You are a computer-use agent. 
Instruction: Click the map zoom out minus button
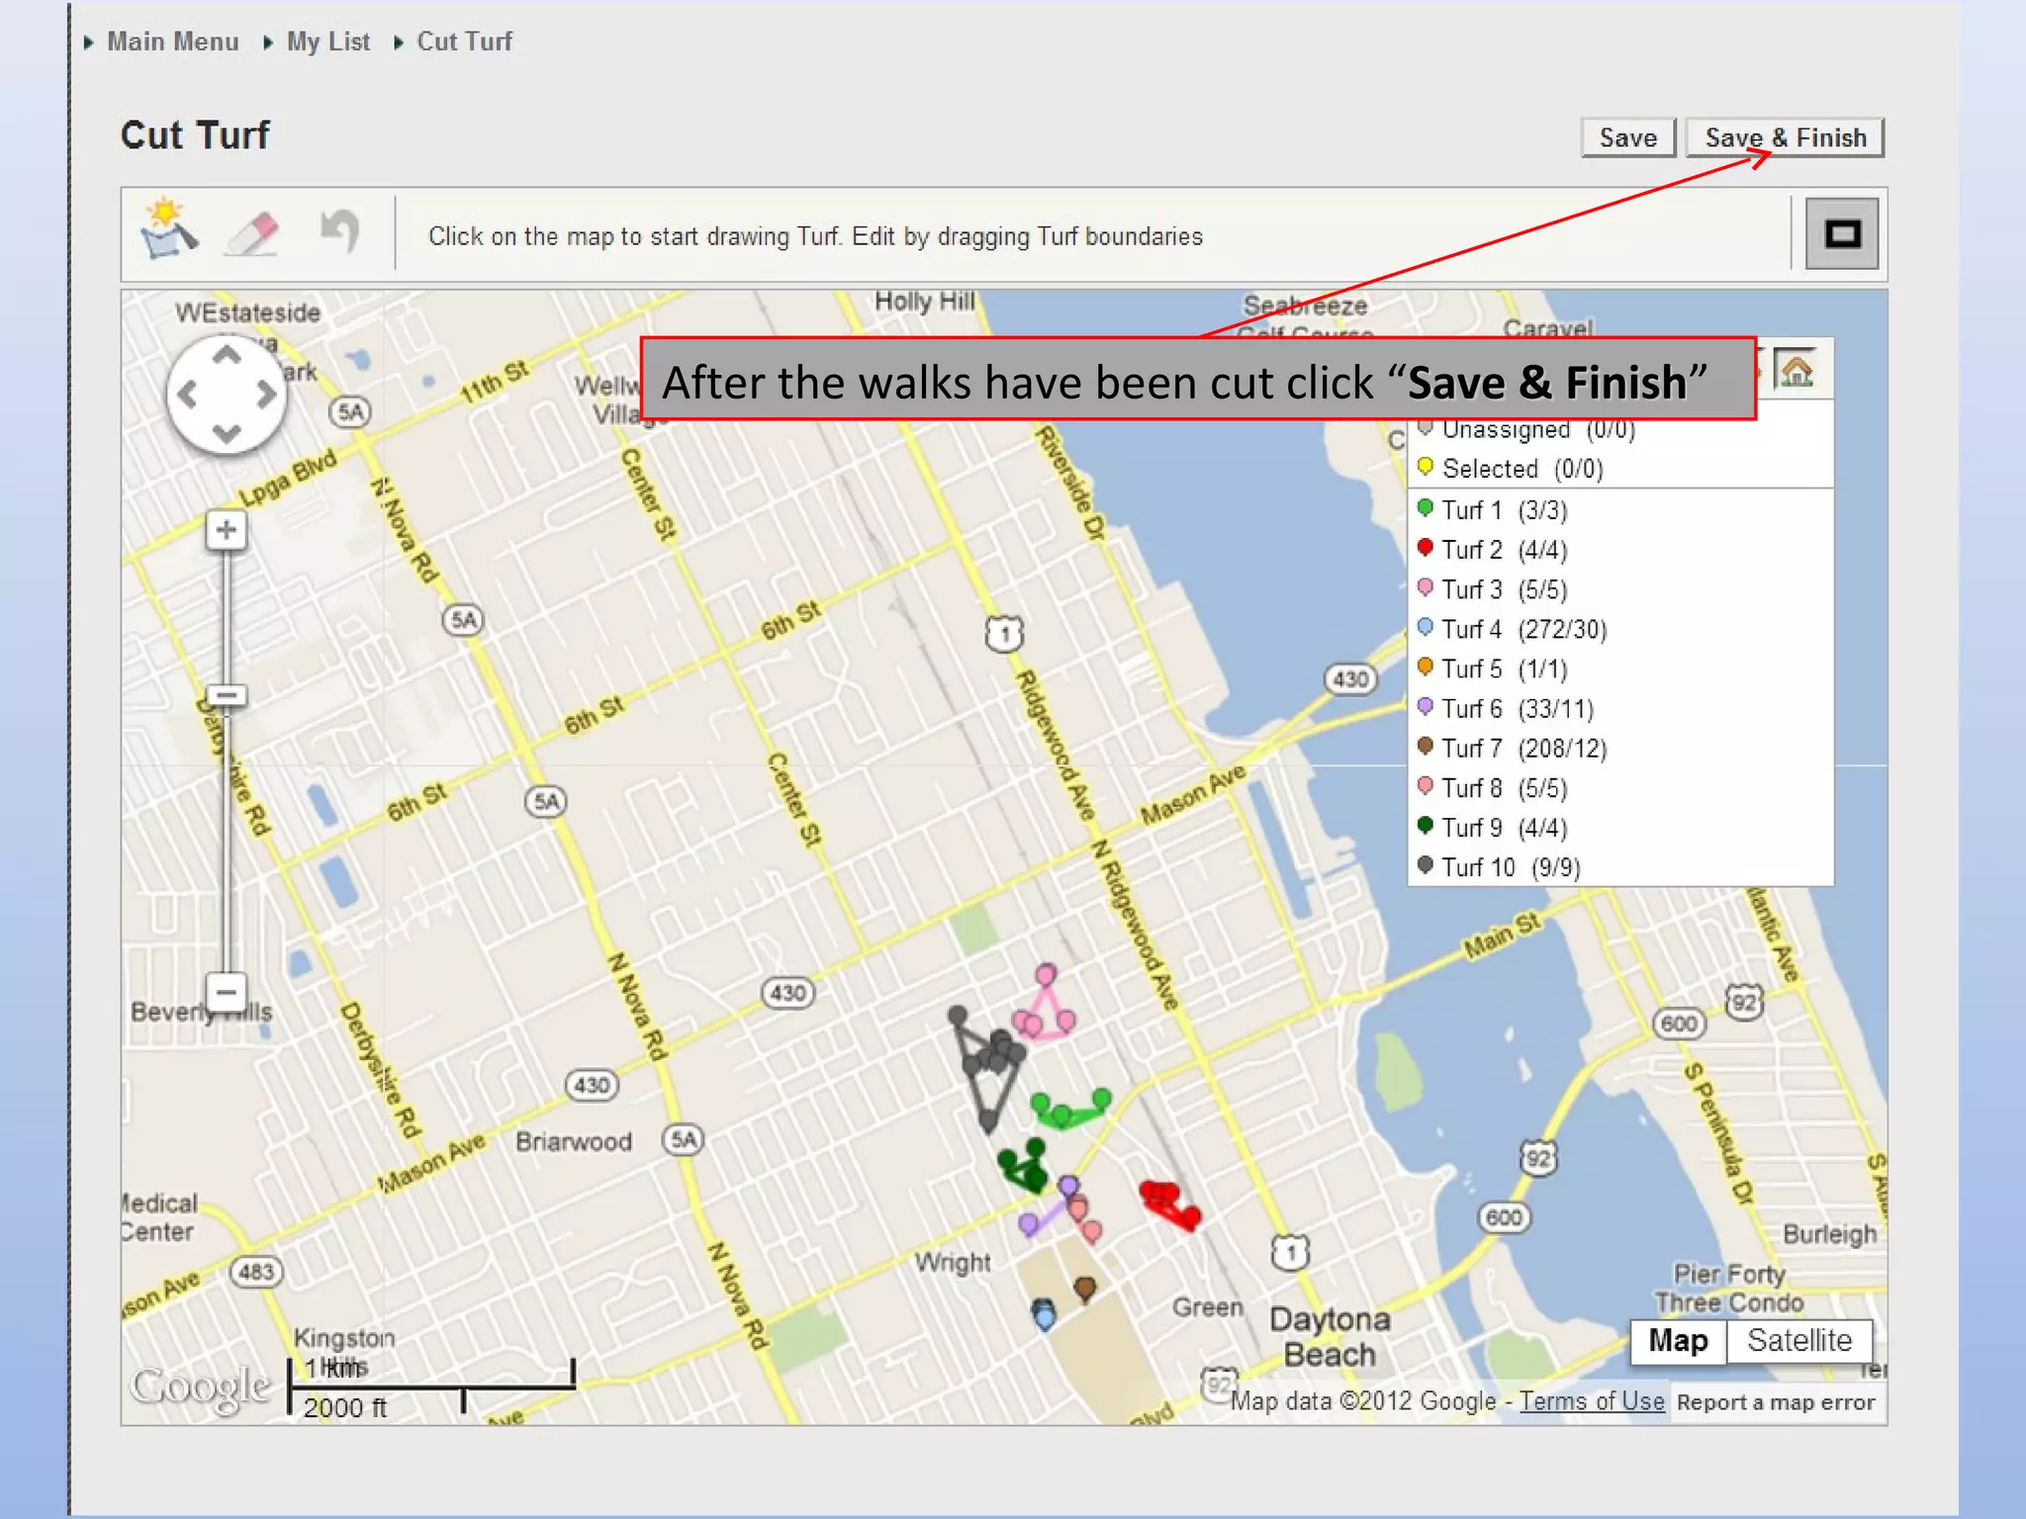(227, 991)
